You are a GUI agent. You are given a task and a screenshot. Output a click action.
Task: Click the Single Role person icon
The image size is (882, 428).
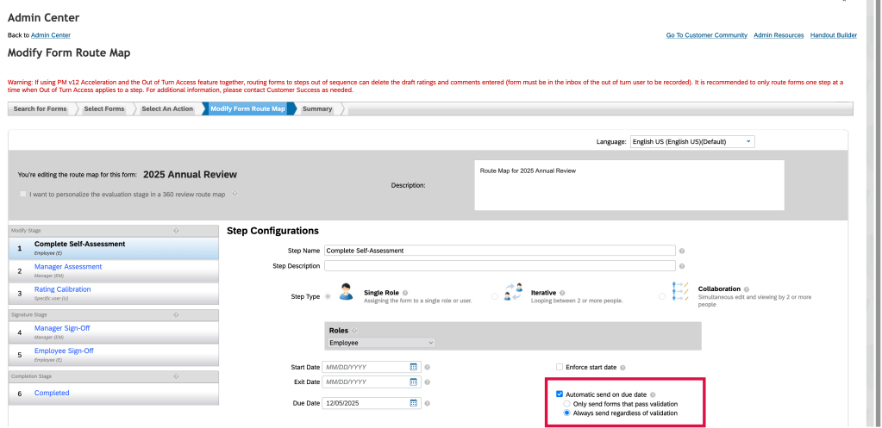pos(346,293)
